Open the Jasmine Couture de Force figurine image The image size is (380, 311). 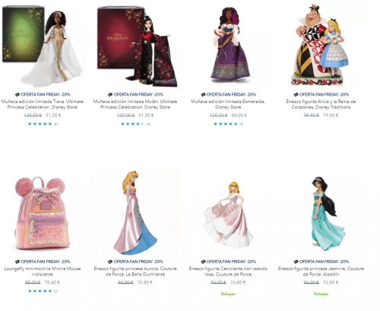coord(327,214)
